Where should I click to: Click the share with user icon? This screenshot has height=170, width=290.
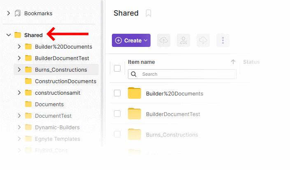click(183, 40)
